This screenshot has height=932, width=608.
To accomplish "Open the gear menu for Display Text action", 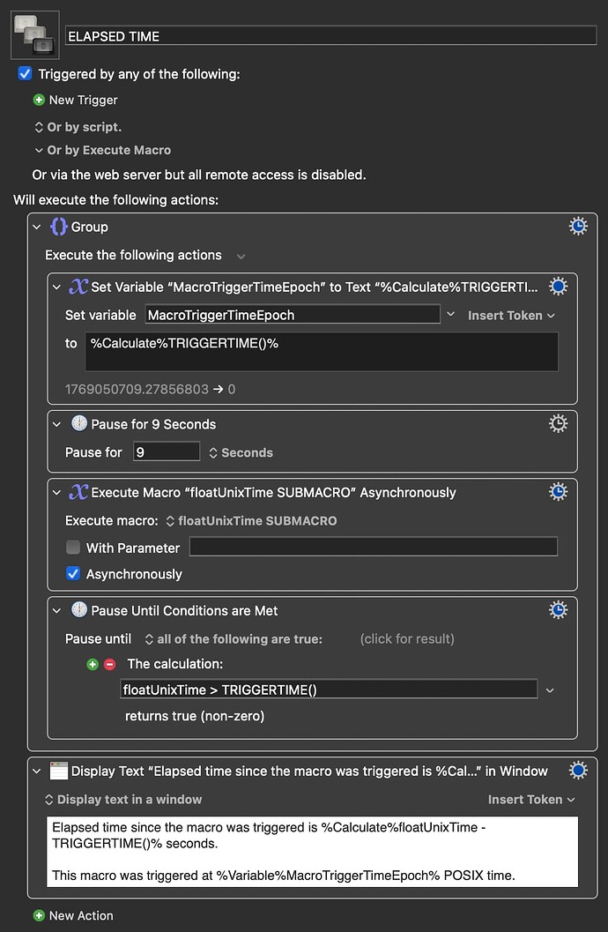I will click(577, 771).
